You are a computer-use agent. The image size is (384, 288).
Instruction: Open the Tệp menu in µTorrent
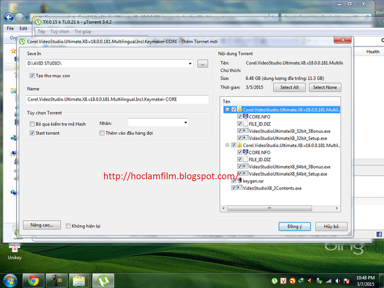[41, 31]
